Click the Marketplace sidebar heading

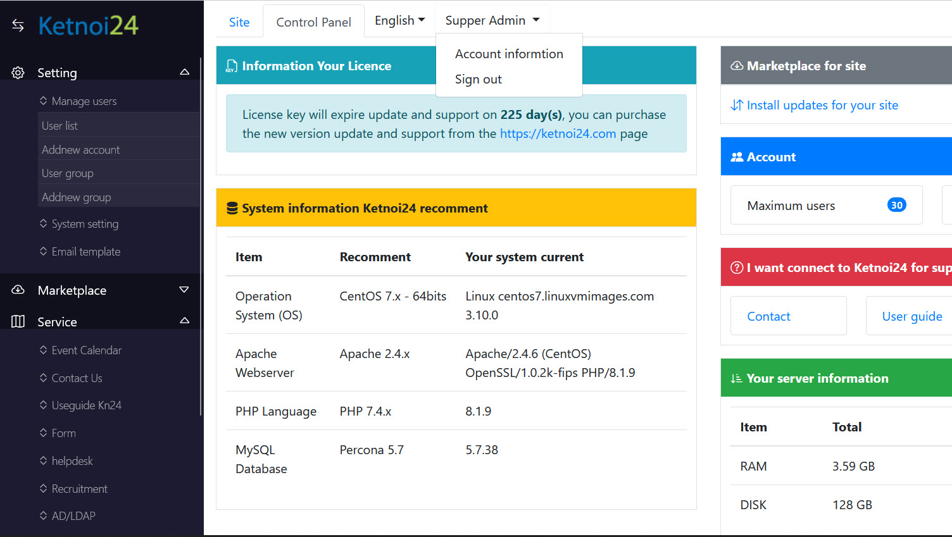pos(72,290)
